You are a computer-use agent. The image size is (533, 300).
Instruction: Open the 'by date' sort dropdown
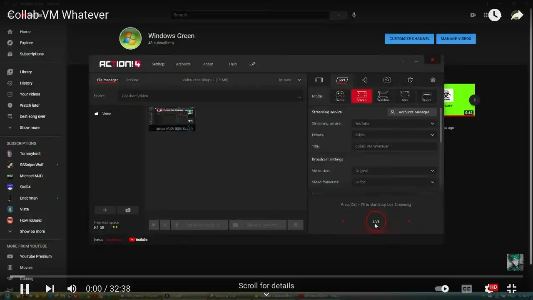[290, 80]
